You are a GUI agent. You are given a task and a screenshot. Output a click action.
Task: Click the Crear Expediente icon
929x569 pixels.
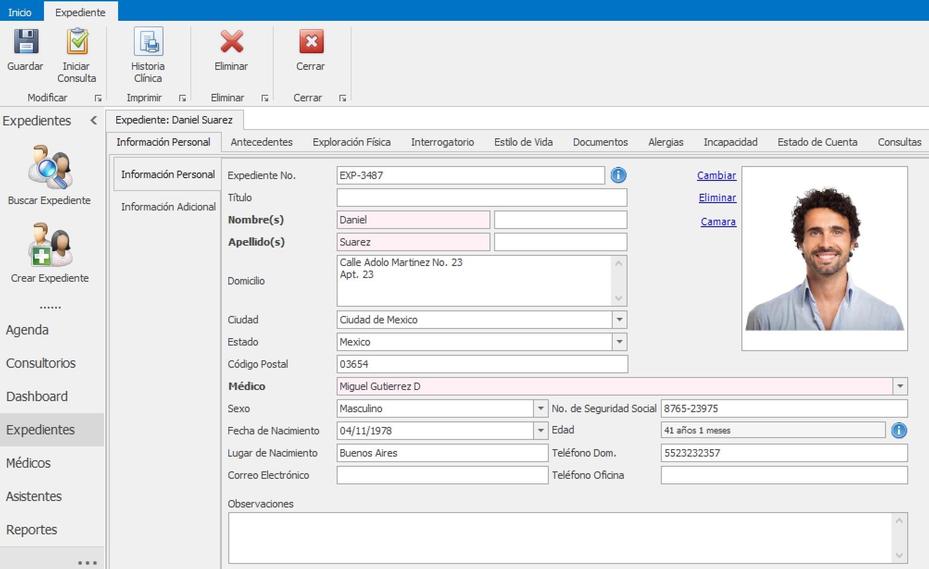click(x=50, y=245)
